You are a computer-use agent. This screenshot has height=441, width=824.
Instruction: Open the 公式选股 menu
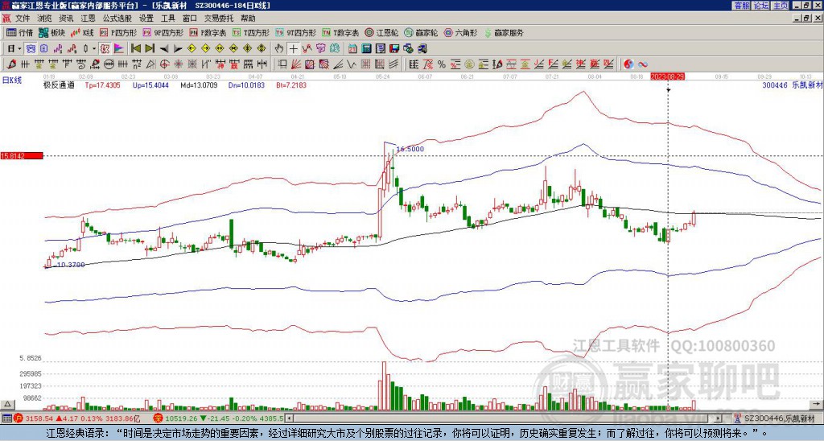(x=117, y=19)
